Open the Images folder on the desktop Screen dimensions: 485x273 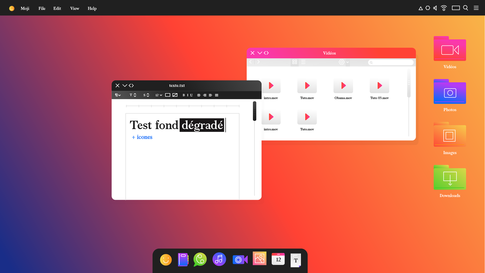[x=450, y=135]
